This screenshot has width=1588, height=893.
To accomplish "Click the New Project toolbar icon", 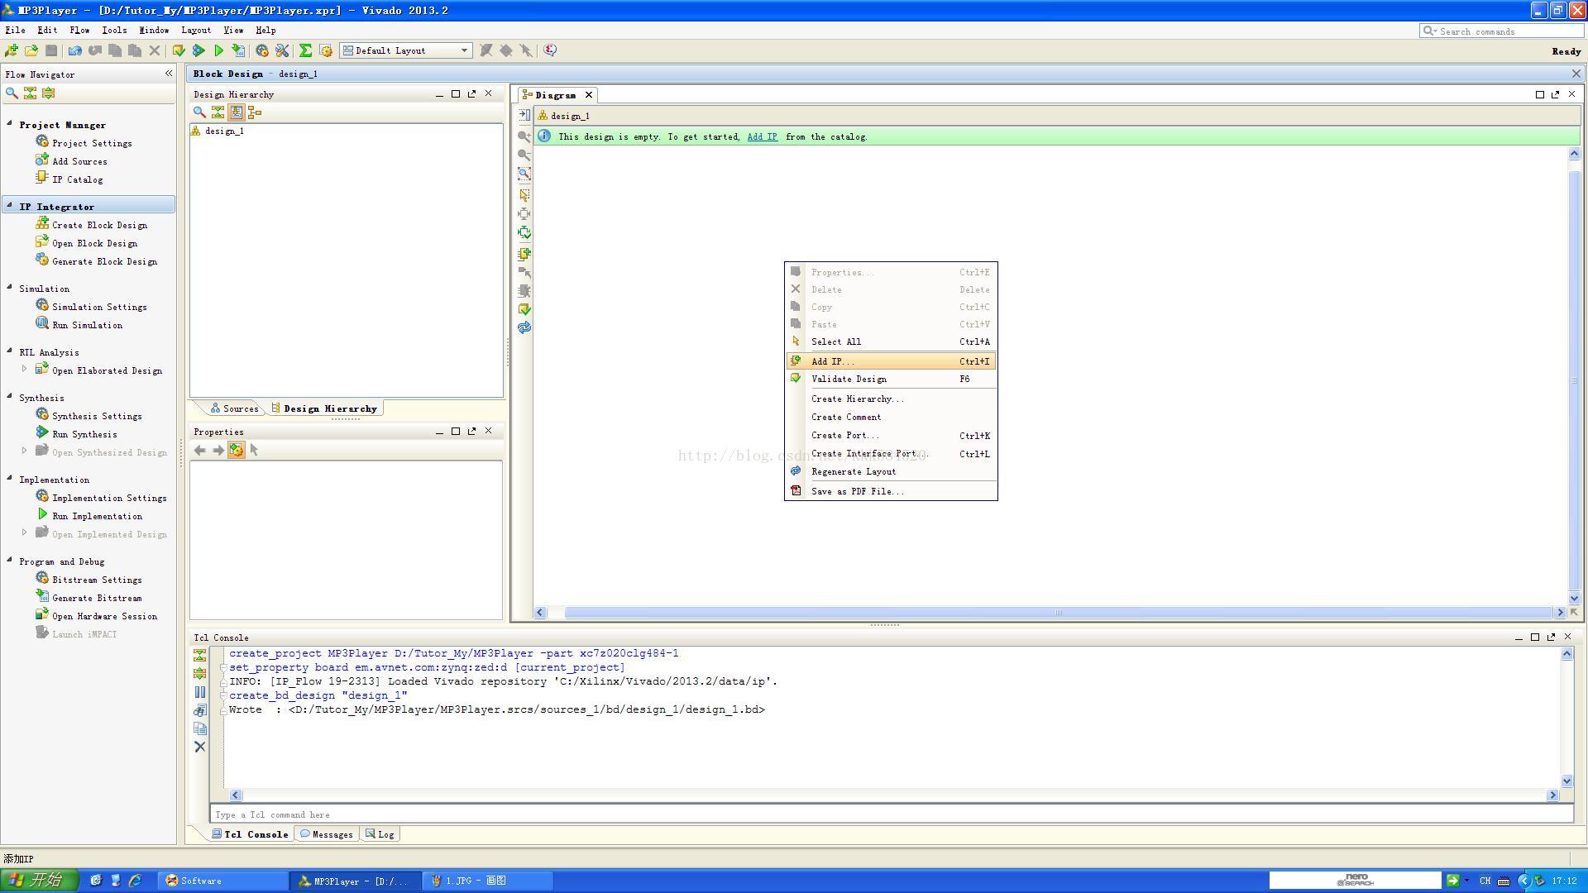I will click(x=12, y=50).
